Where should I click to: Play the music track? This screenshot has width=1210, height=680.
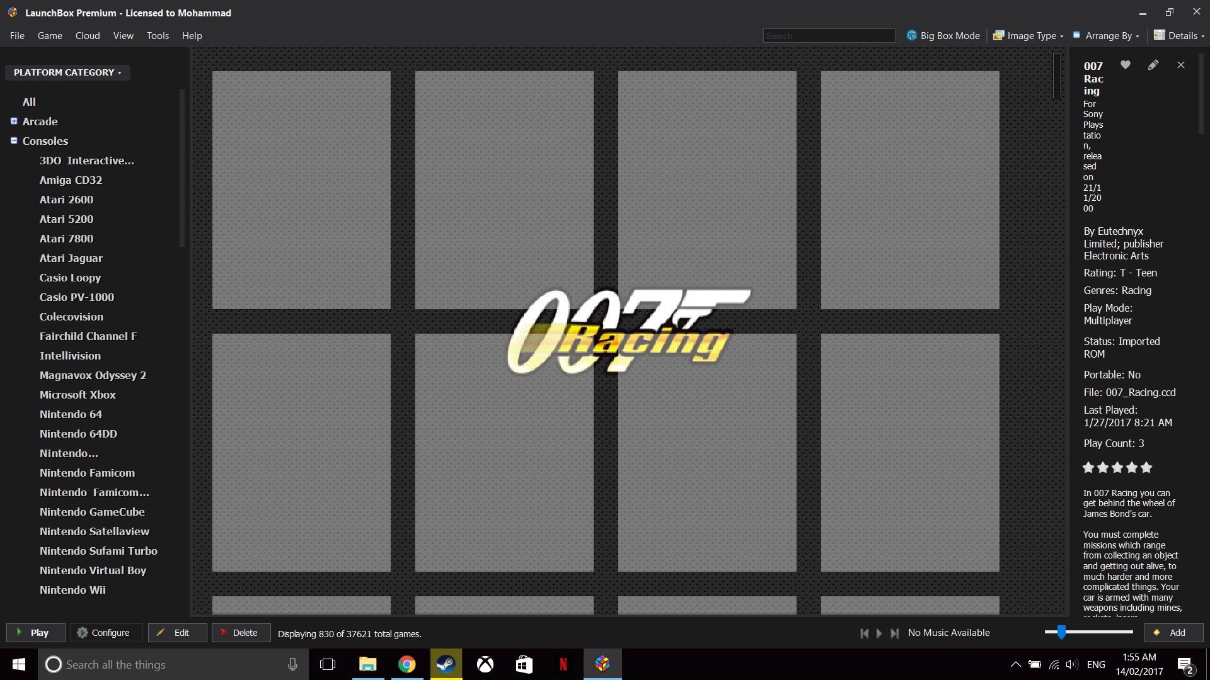click(879, 633)
